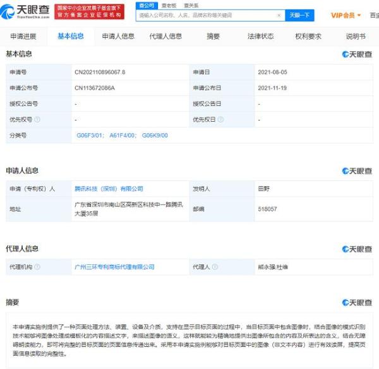Clear the search box with X icon
The width and height of the screenshot is (379, 369).
tap(279, 15)
